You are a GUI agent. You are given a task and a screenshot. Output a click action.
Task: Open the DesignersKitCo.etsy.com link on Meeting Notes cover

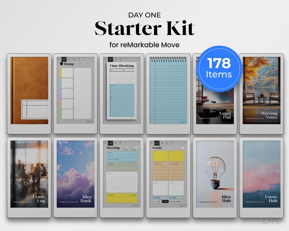(x=255, y=118)
